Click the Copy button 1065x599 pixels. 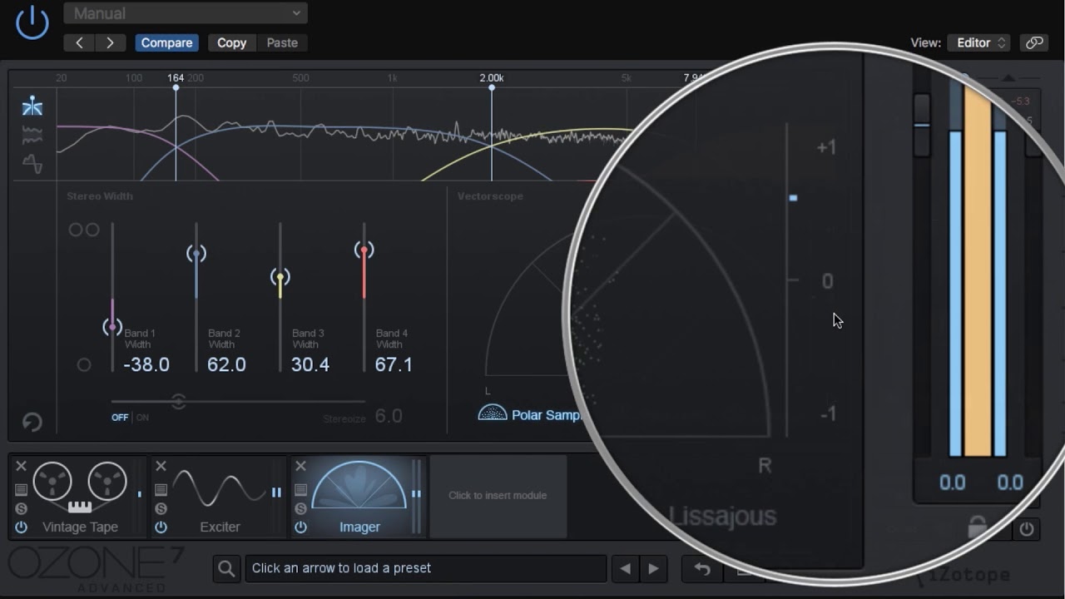(231, 42)
